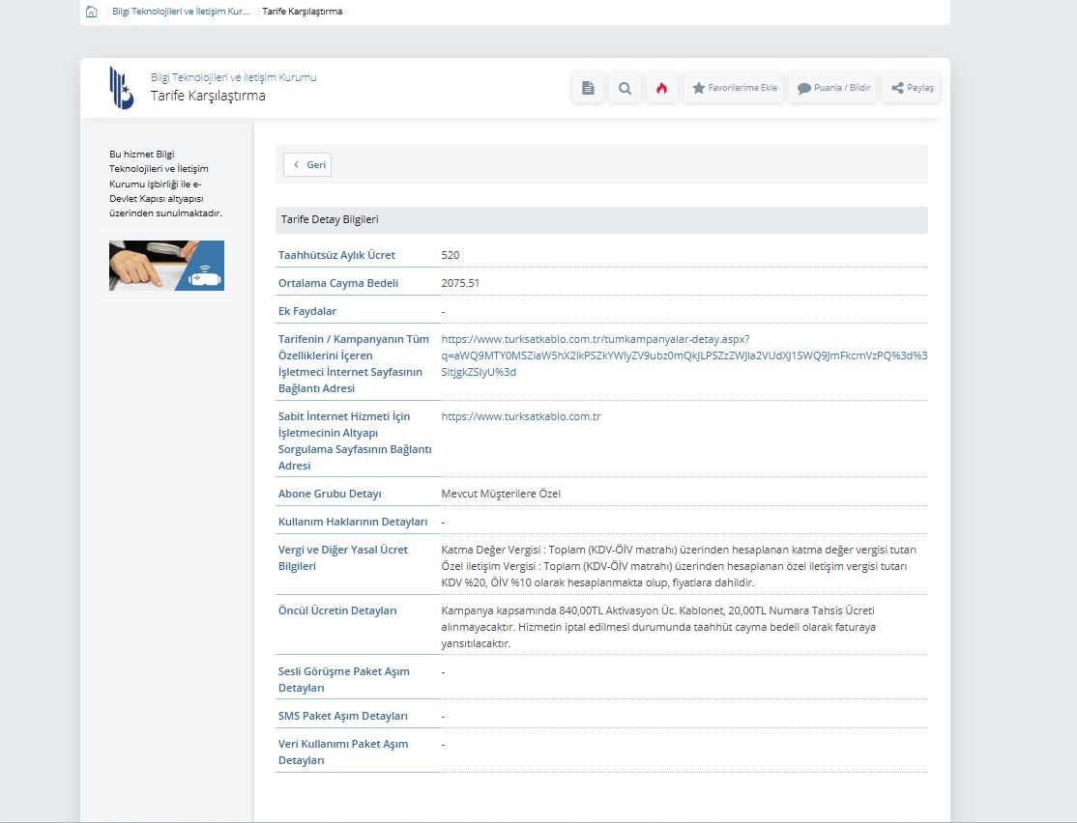1077x823 pixels.
Task: Click the magnifier search icon
Action: (625, 88)
